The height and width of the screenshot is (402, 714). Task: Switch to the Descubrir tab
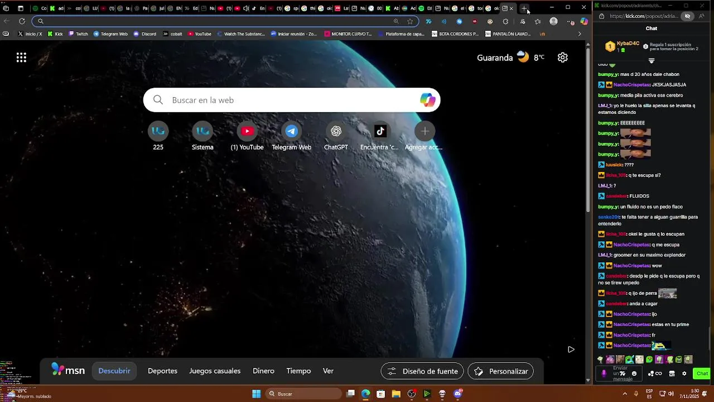pyautogui.click(x=114, y=371)
